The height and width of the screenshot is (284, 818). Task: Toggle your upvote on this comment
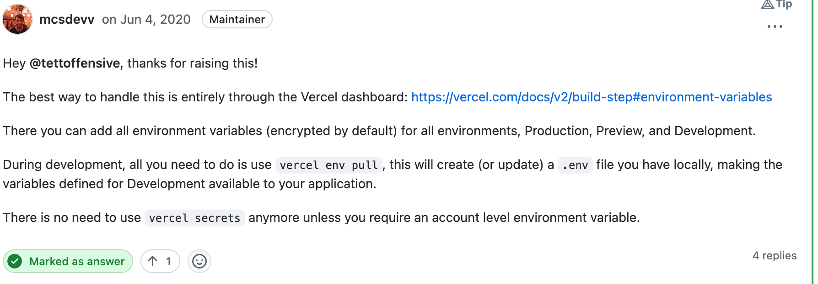pyautogui.click(x=159, y=261)
